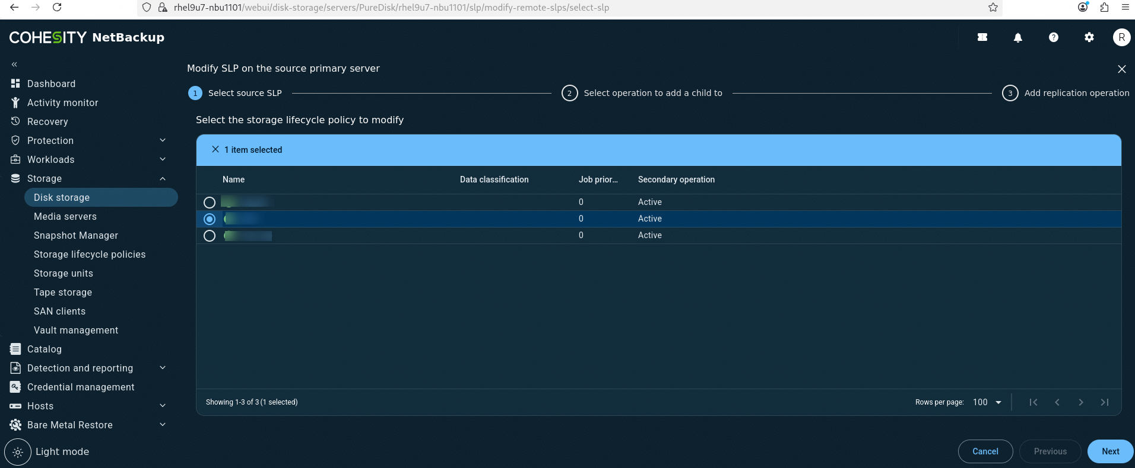Image resolution: width=1135 pixels, height=468 pixels.
Task: Sort by Job priority column header
Action: click(x=598, y=179)
